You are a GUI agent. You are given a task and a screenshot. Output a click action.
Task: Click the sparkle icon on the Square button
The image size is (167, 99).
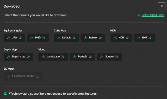coord(117,57)
